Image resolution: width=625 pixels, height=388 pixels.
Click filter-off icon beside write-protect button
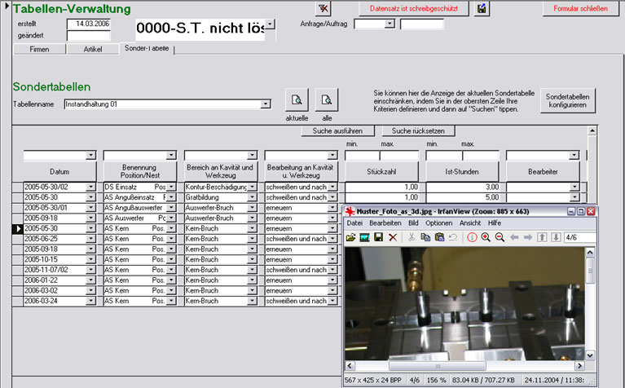(324, 8)
